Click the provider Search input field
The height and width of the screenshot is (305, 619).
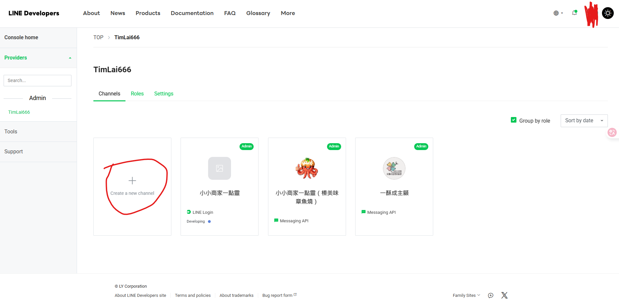(x=37, y=80)
